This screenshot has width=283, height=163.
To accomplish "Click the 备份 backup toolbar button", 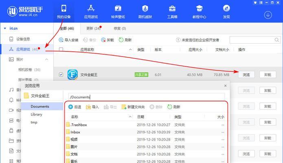I will pos(90,40).
